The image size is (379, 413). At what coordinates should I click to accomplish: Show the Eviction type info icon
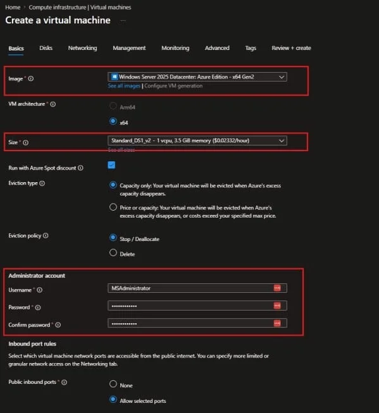click(x=42, y=183)
